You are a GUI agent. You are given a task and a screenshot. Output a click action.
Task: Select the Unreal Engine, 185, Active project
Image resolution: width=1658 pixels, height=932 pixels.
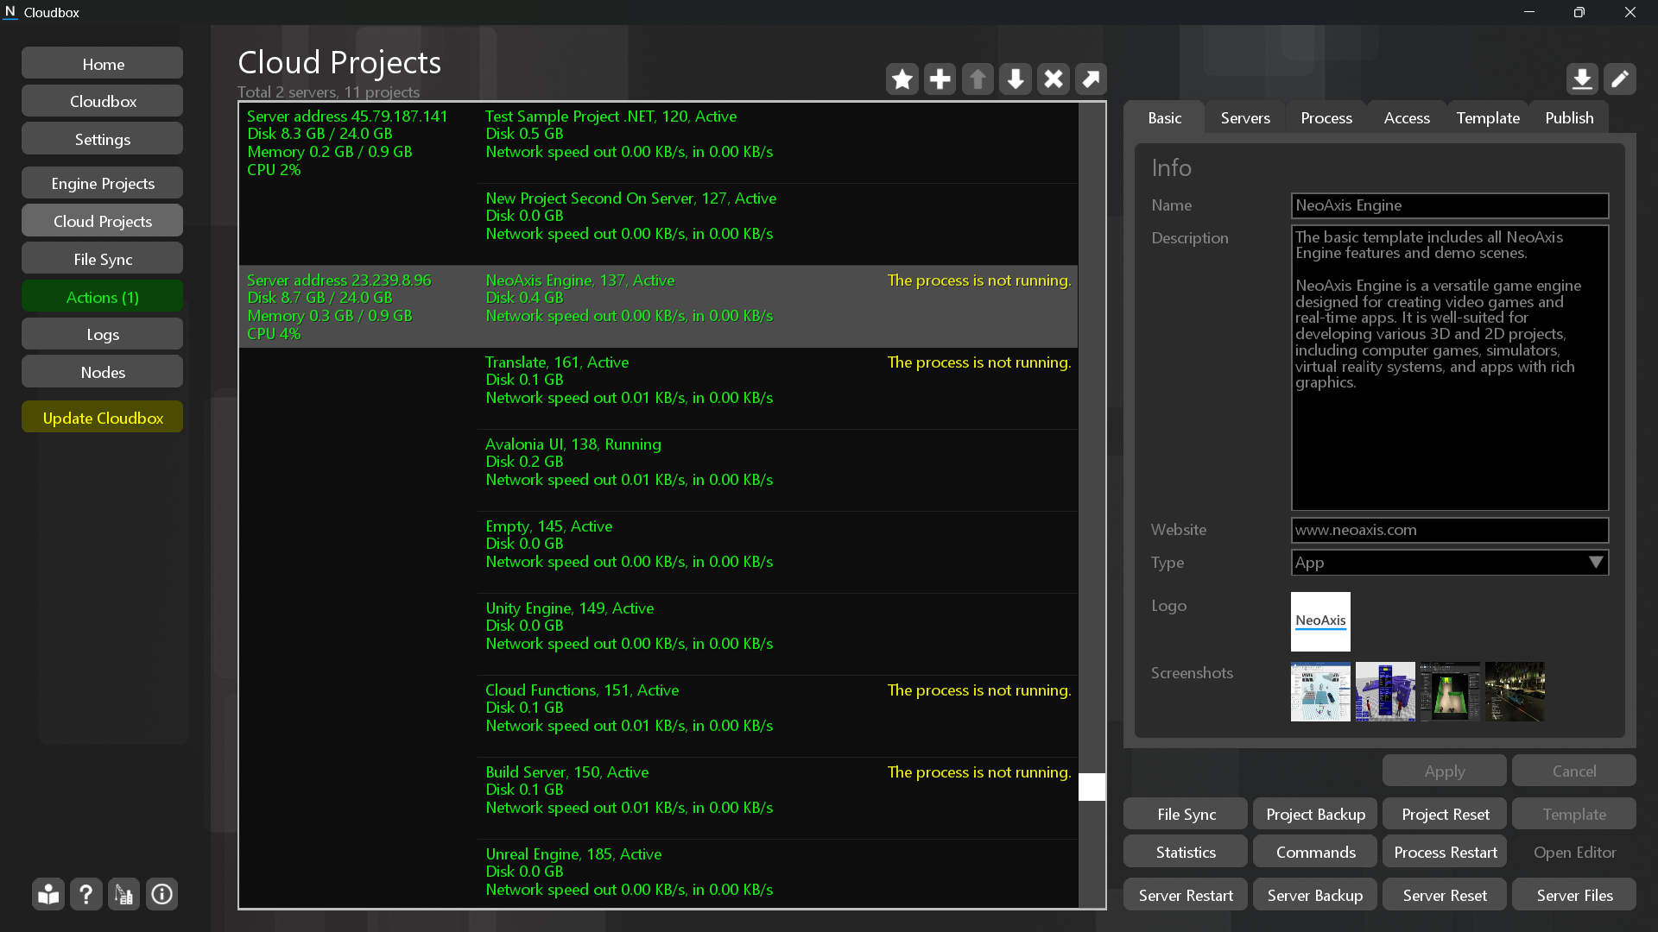tap(778, 873)
